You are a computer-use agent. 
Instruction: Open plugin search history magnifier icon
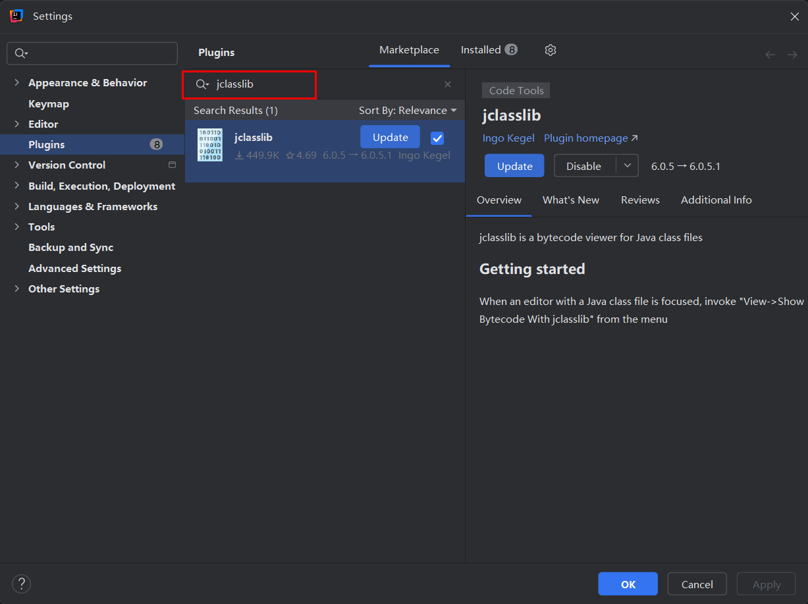(202, 84)
